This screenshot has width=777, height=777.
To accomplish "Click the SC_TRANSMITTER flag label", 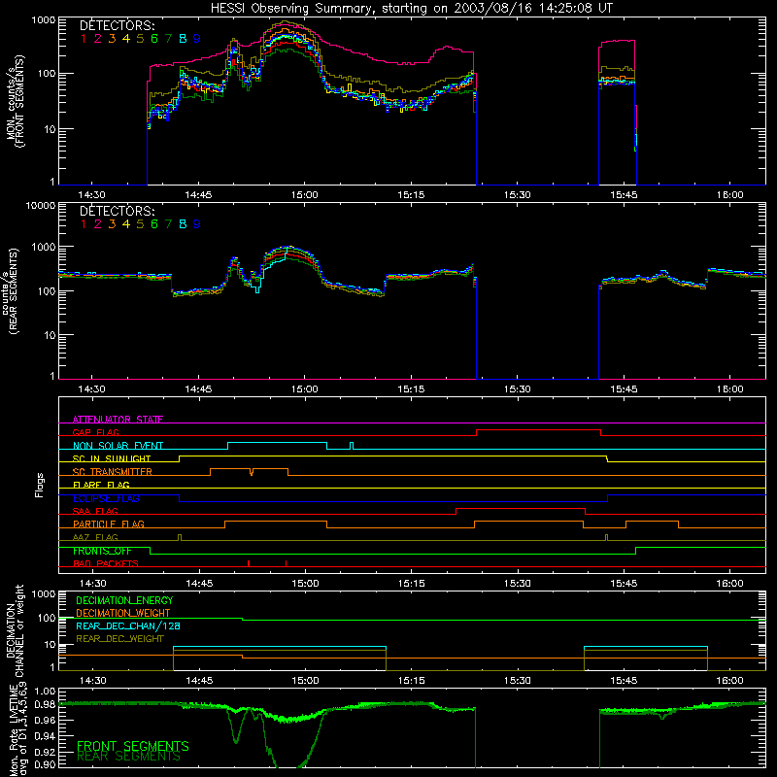I will click(113, 472).
